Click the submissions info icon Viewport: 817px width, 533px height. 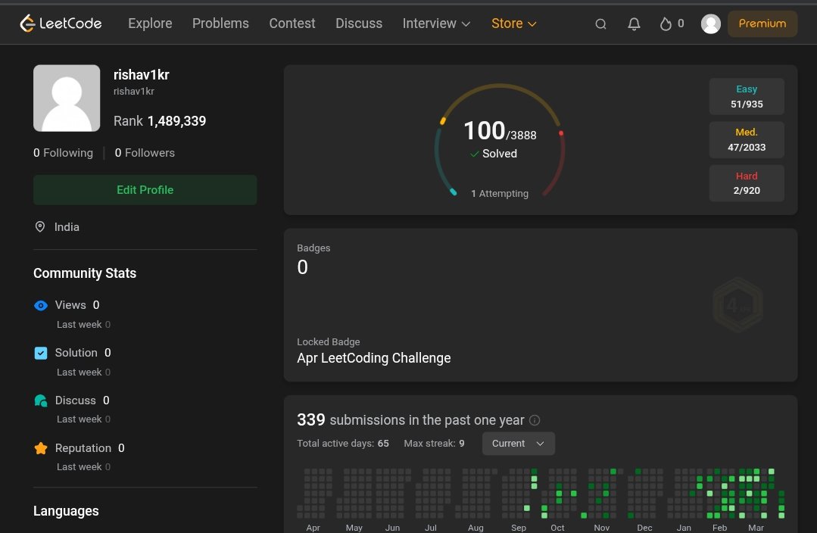click(x=535, y=420)
